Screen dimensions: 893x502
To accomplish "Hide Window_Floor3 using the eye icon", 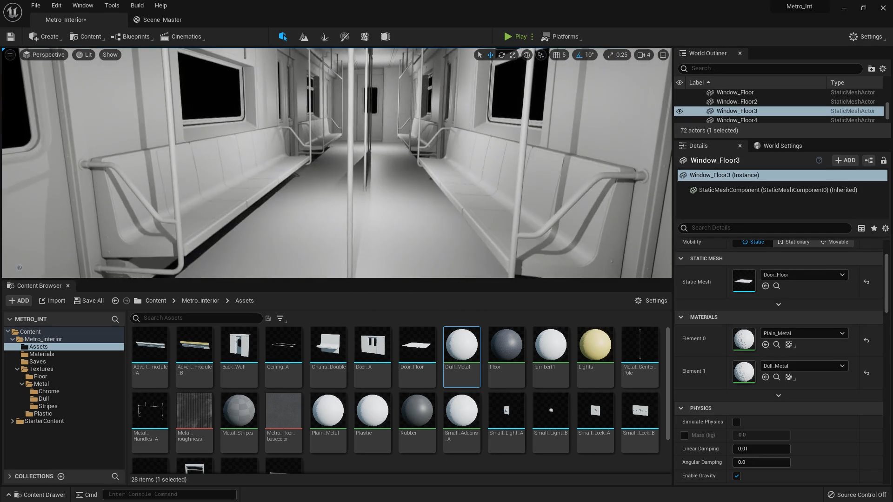I will [x=680, y=111].
